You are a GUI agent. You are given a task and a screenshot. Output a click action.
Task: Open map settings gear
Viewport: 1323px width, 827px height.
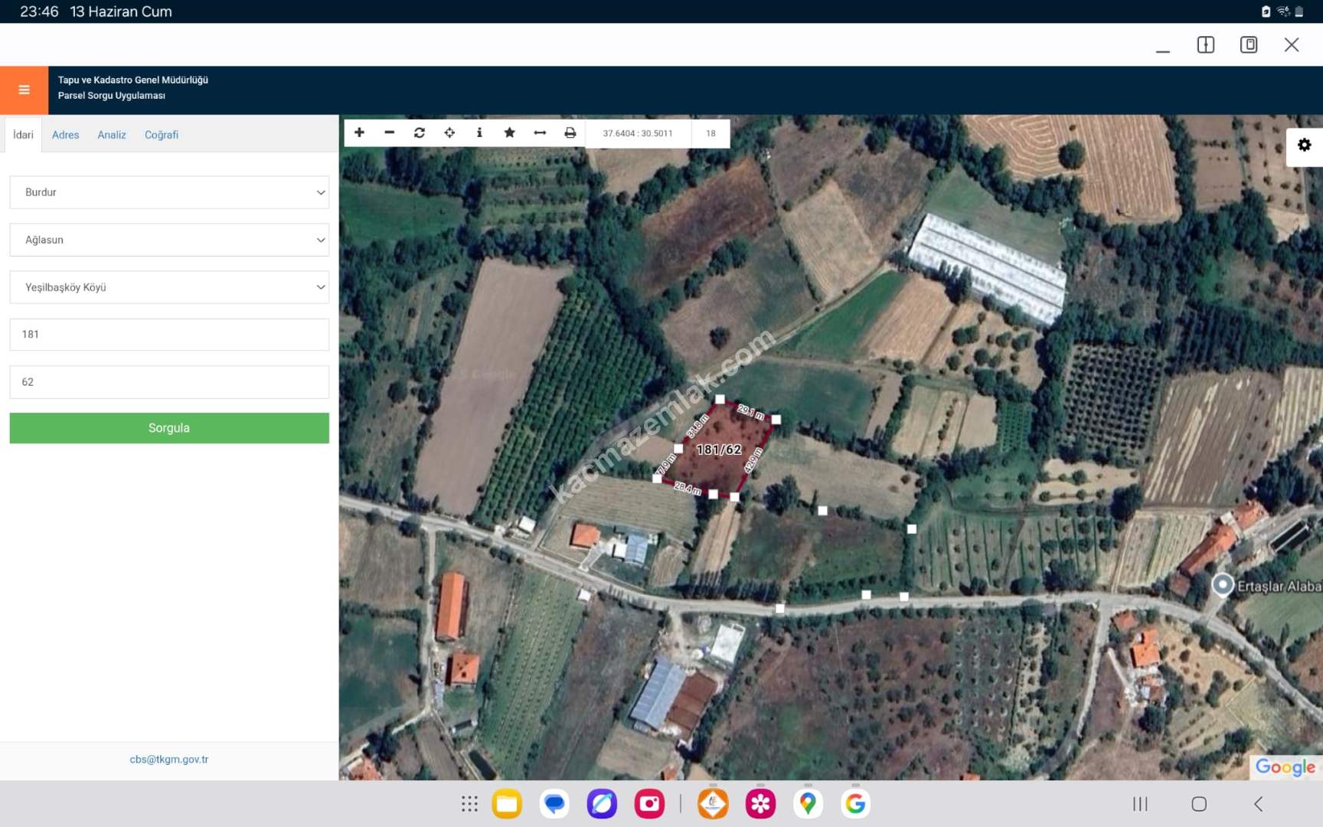tap(1304, 145)
